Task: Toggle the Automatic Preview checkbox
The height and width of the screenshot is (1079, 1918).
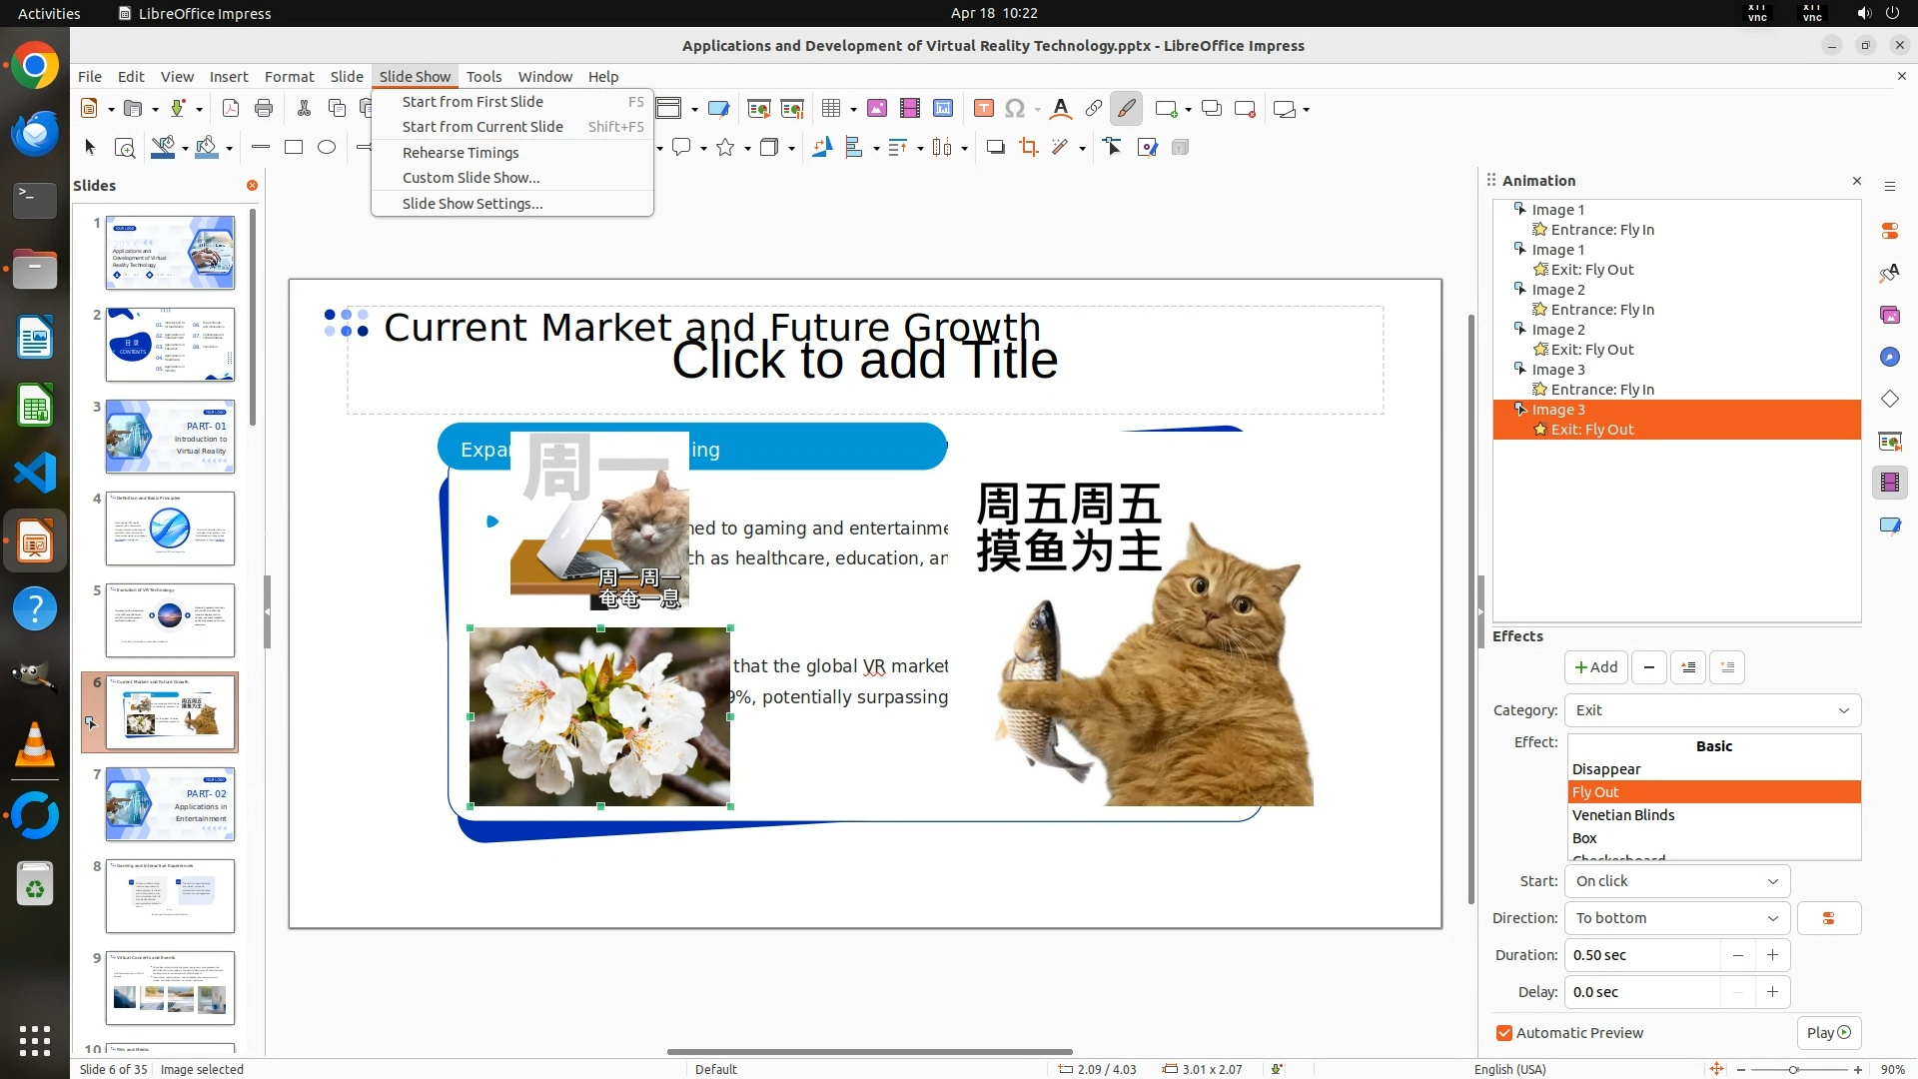Action: coord(1504,1033)
